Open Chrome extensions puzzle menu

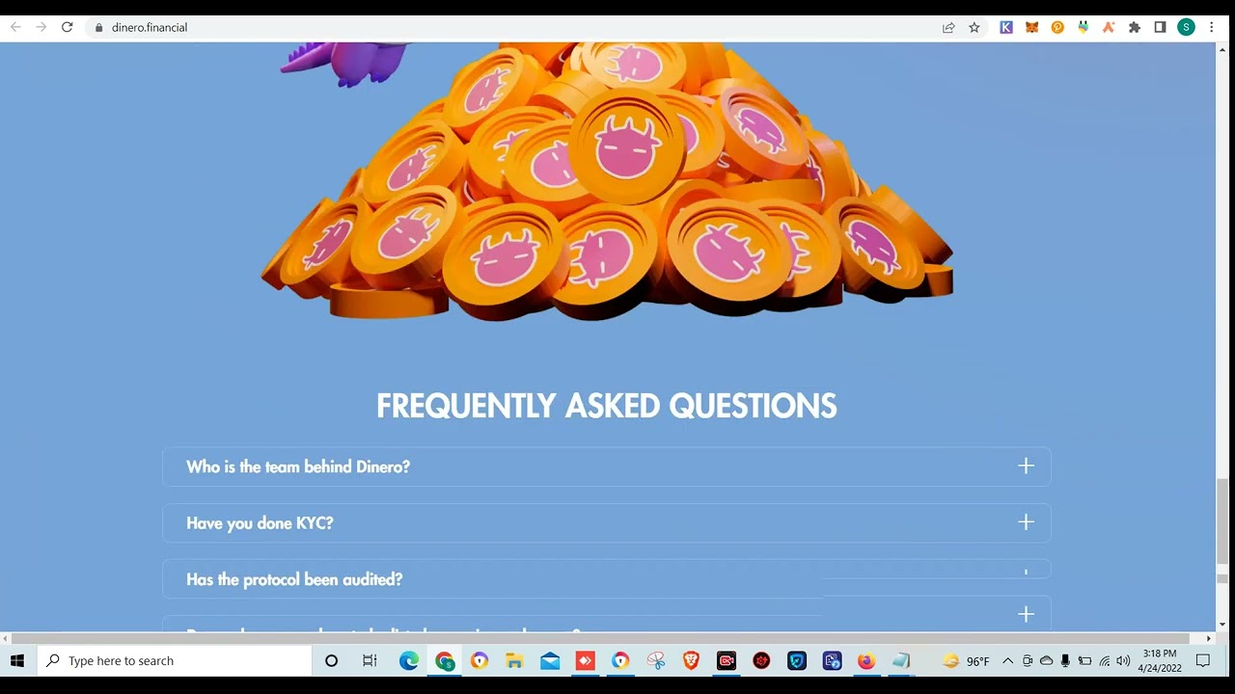[1135, 27]
